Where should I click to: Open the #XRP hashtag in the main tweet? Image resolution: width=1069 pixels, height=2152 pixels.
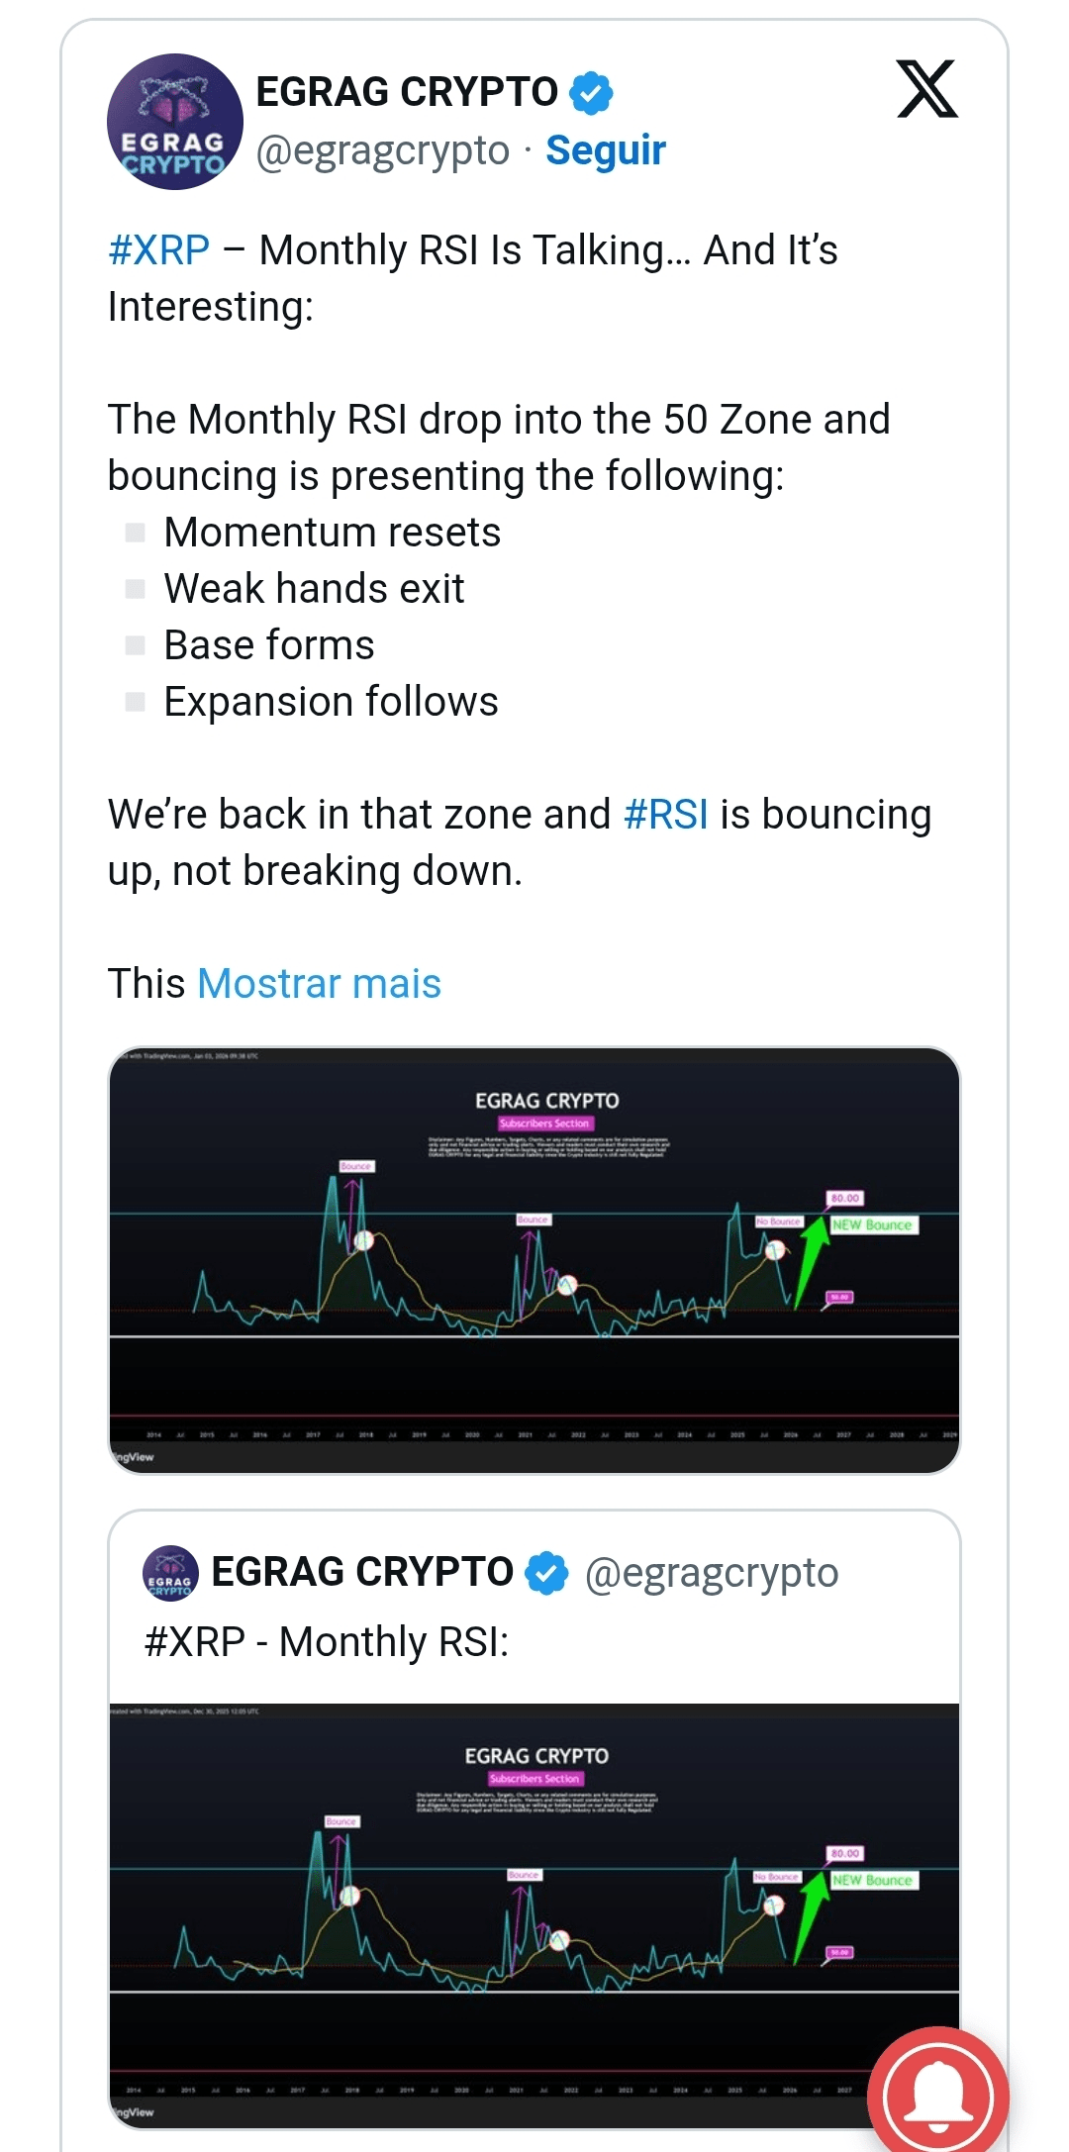coord(159,250)
